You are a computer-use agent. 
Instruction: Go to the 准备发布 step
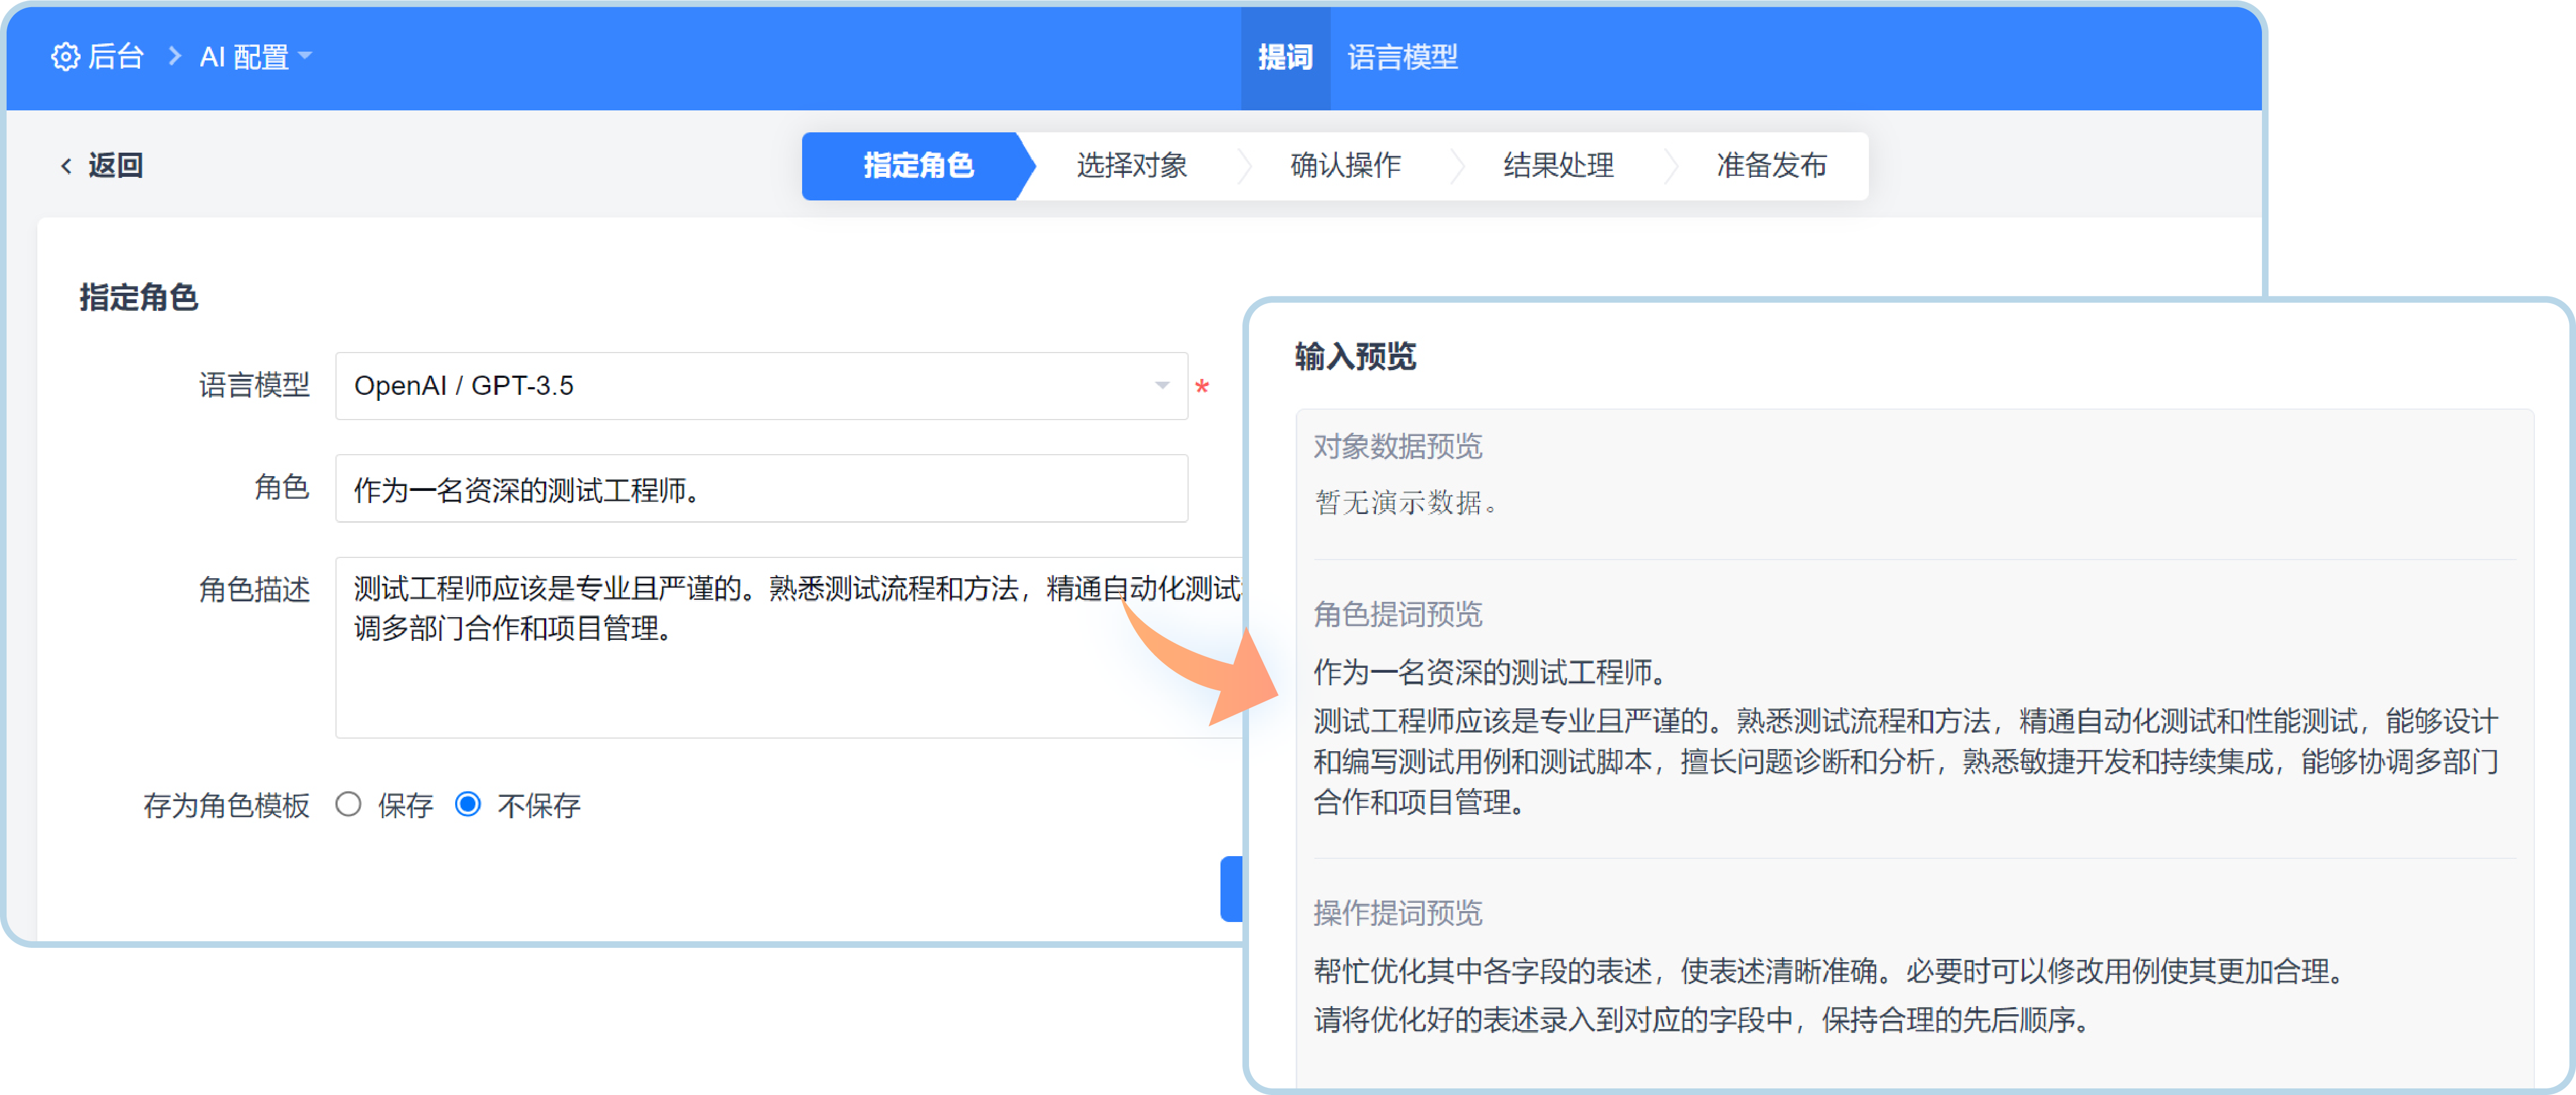pos(1771,166)
